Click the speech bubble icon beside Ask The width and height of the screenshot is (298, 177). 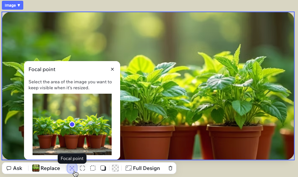click(x=9, y=168)
